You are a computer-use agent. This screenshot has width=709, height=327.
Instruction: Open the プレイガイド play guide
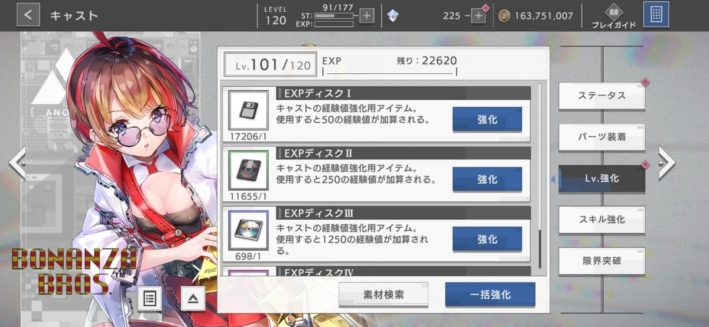(x=613, y=16)
